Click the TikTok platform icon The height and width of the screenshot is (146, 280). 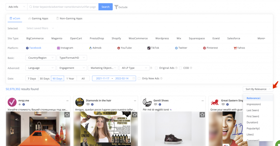pos(149,48)
